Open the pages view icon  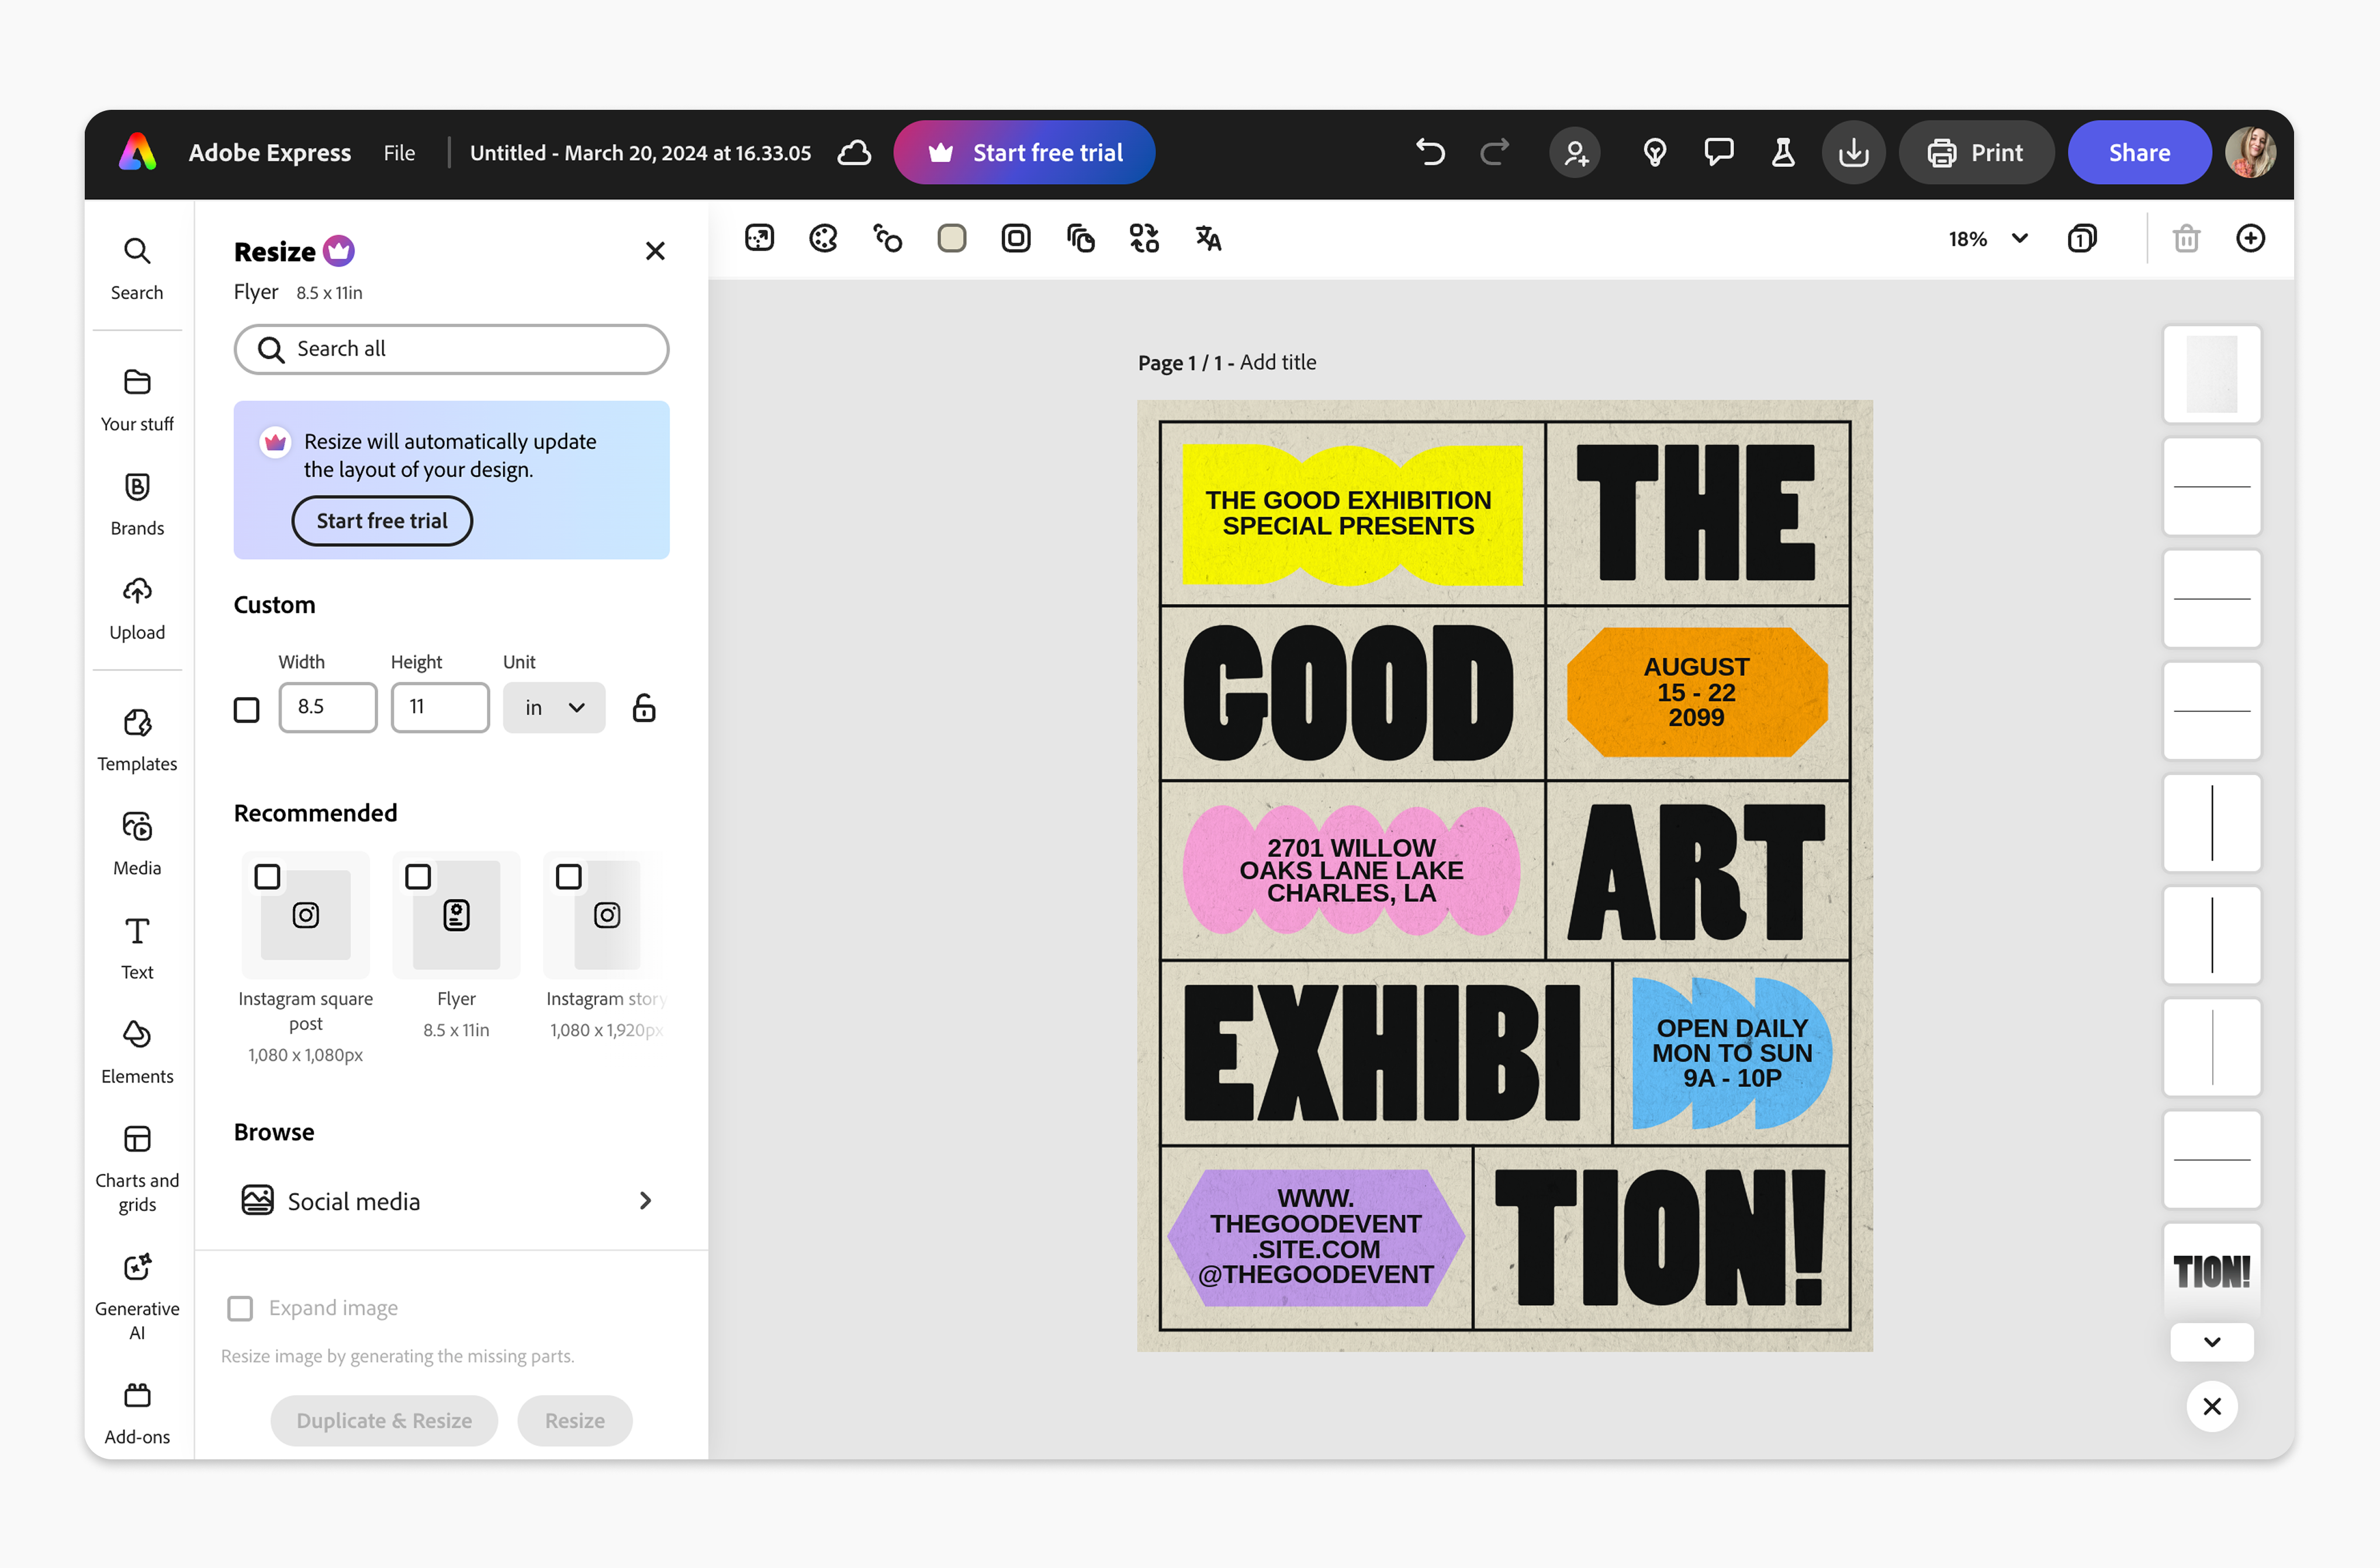(x=2082, y=238)
